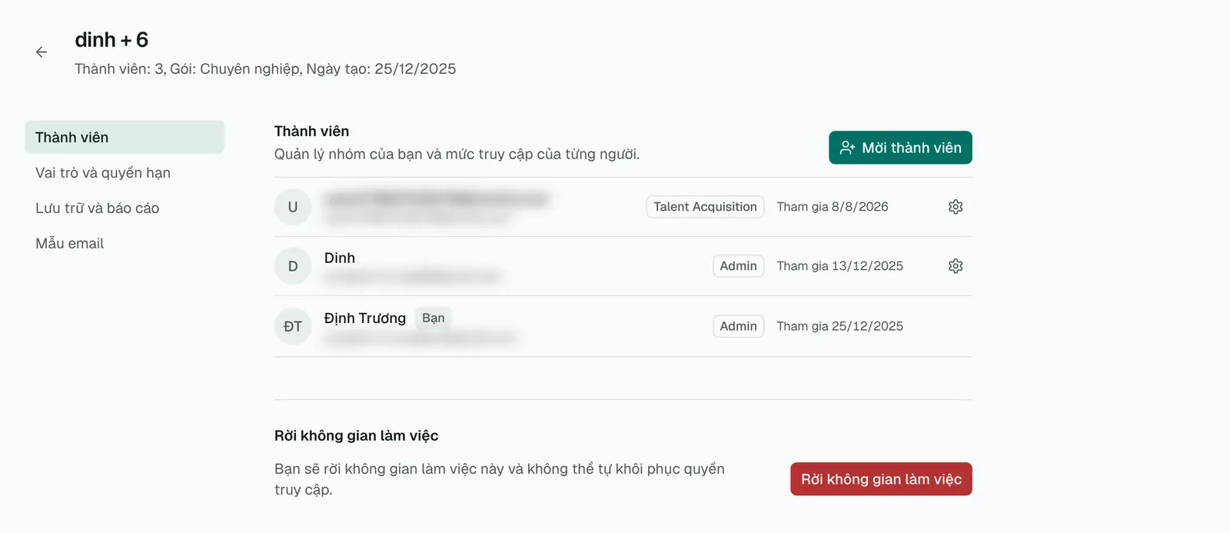Select member name Định Trương
Screen dimensions: 1230x533
coord(365,318)
